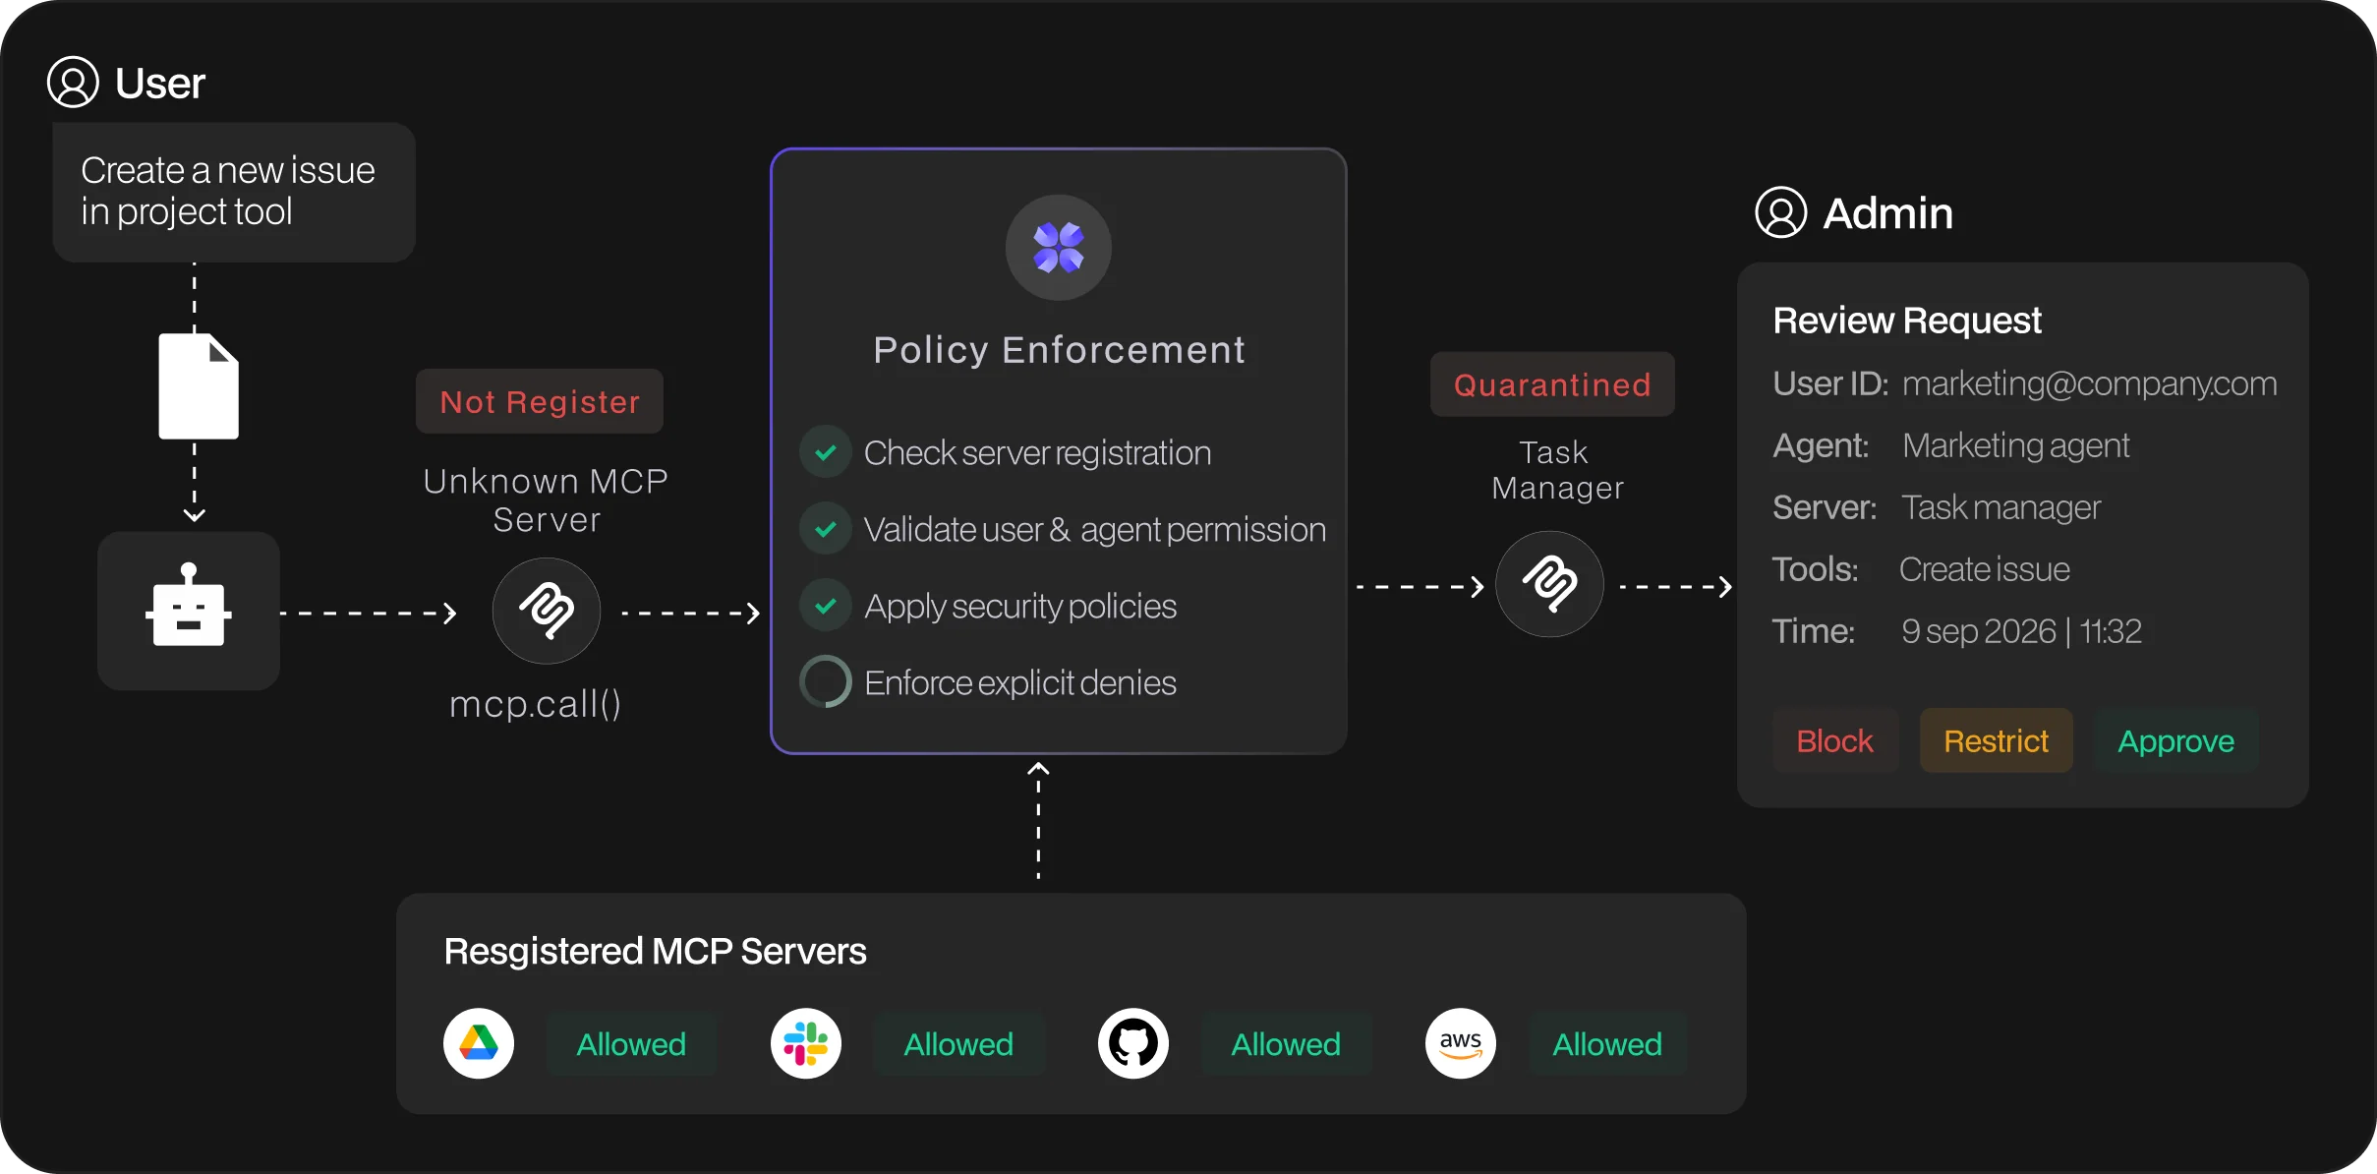Click the Policy Enforcement heading

(x=1059, y=350)
